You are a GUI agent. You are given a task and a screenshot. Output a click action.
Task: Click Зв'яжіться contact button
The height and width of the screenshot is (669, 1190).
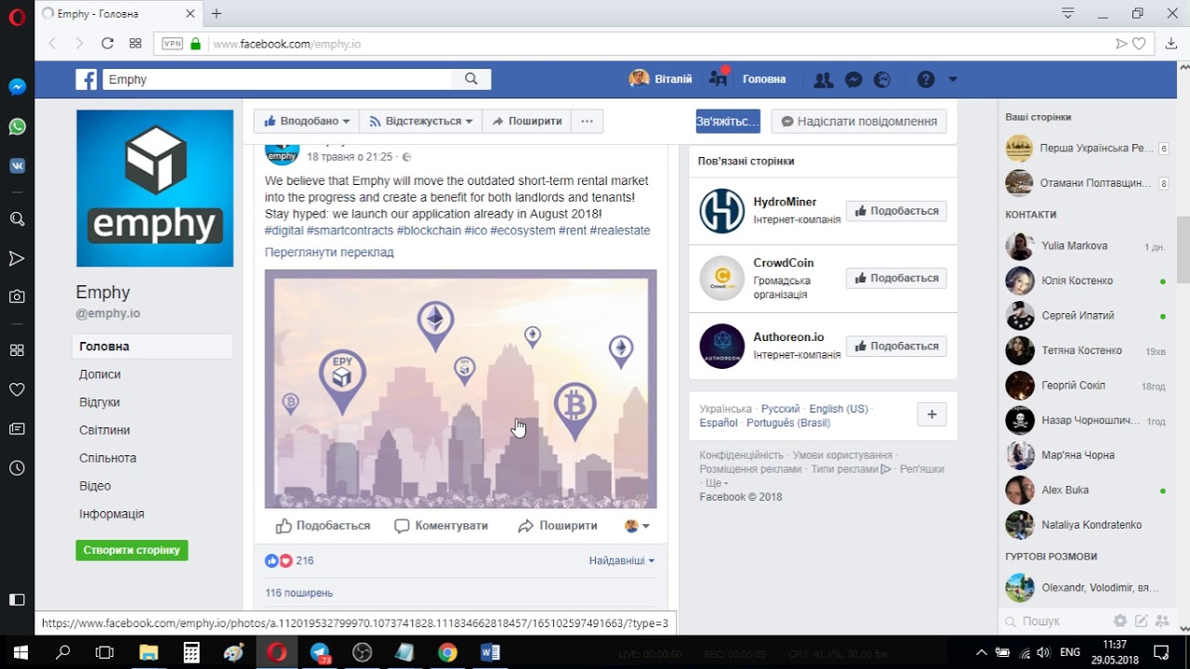728,121
